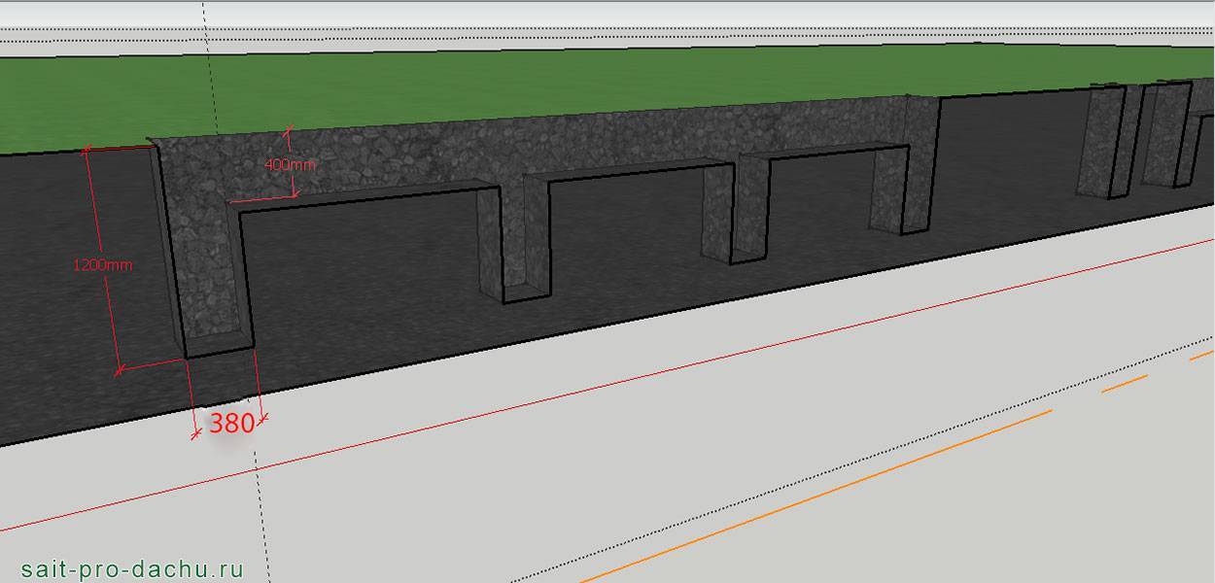Image resolution: width=1215 pixels, height=583 pixels.
Task: Select the horizontal gravel strip under the grass
Action: point(583,144)
